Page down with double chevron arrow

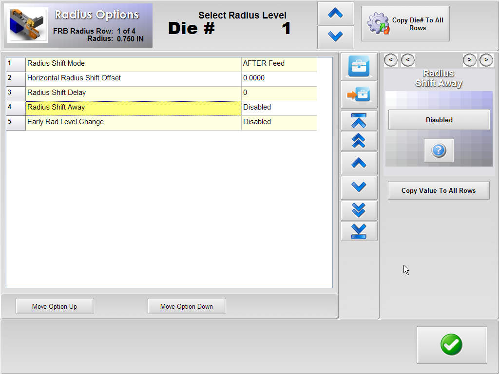(359, 210)
